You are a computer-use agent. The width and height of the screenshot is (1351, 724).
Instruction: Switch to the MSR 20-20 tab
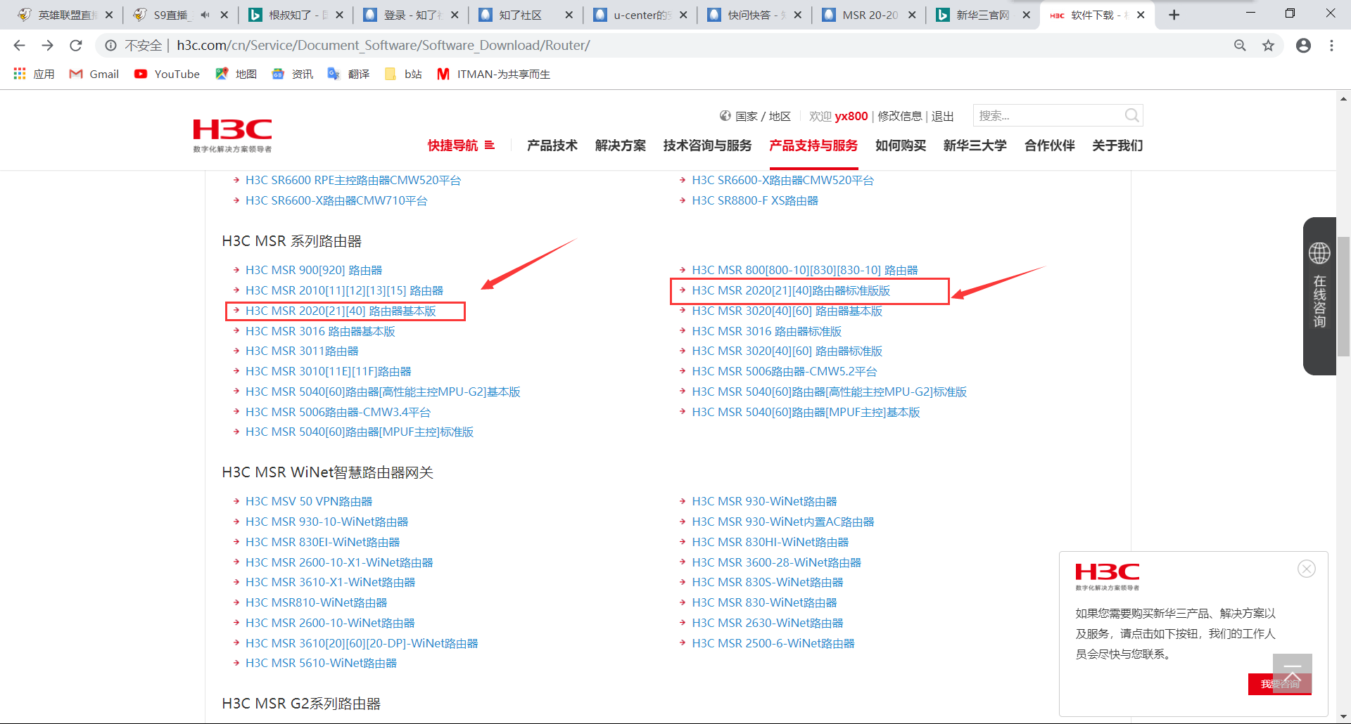coord(868,15)
